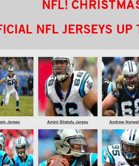Click the helmet of the number 68 player
Viewport: 139px width, 166px height.
pyautogui.click(x=130, y=74)
